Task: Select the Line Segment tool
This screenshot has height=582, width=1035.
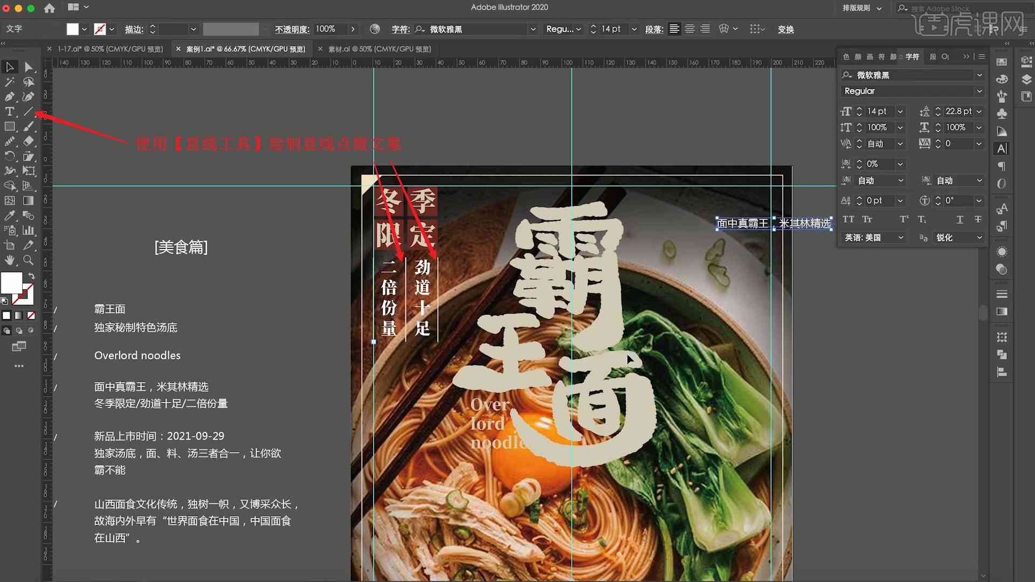Action: pos(29,112)
